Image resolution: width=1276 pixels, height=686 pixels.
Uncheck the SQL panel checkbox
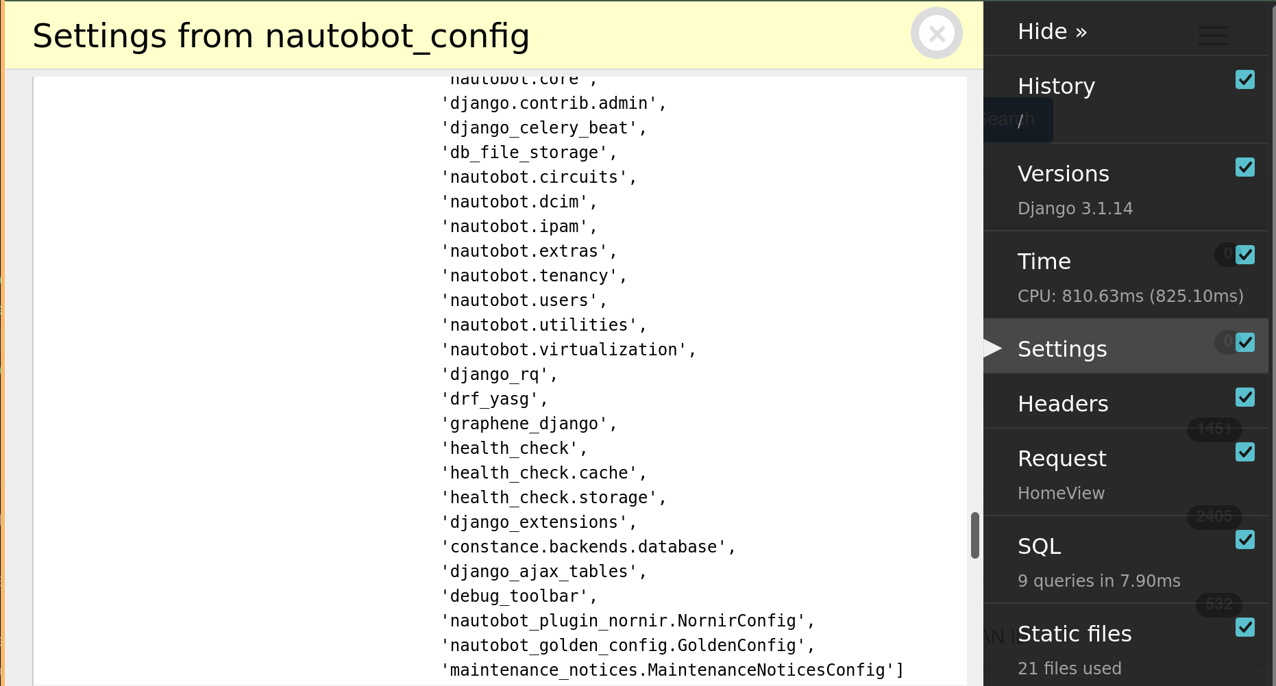coord(1245,541)
